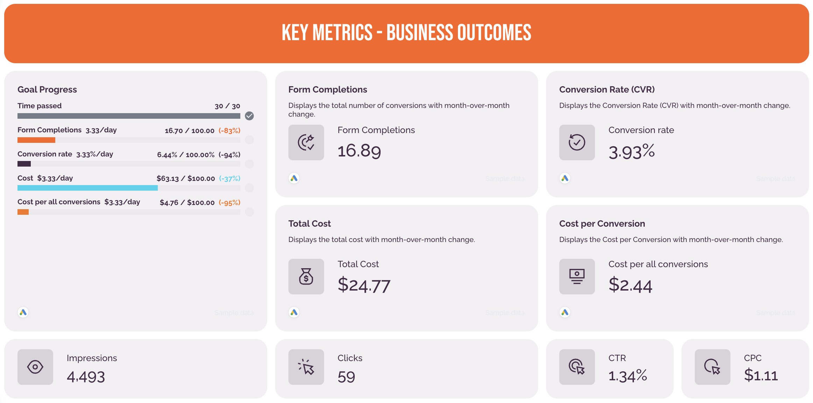Image resolution: width=813 pixels, height=403 pixels.
Task: Click the clock-check icon in Conversion Rate card
Action: click(577, 142)
